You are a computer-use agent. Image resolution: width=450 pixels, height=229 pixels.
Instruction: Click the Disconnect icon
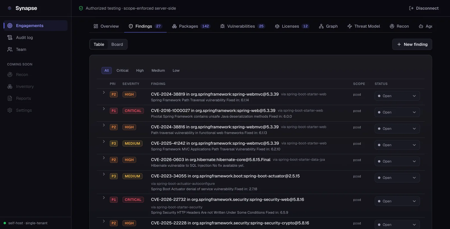click(x=411, y=8)
